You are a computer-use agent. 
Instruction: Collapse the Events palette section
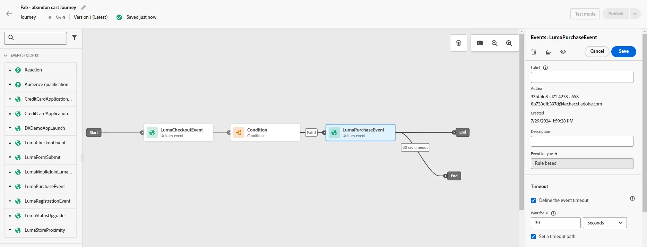6,55
